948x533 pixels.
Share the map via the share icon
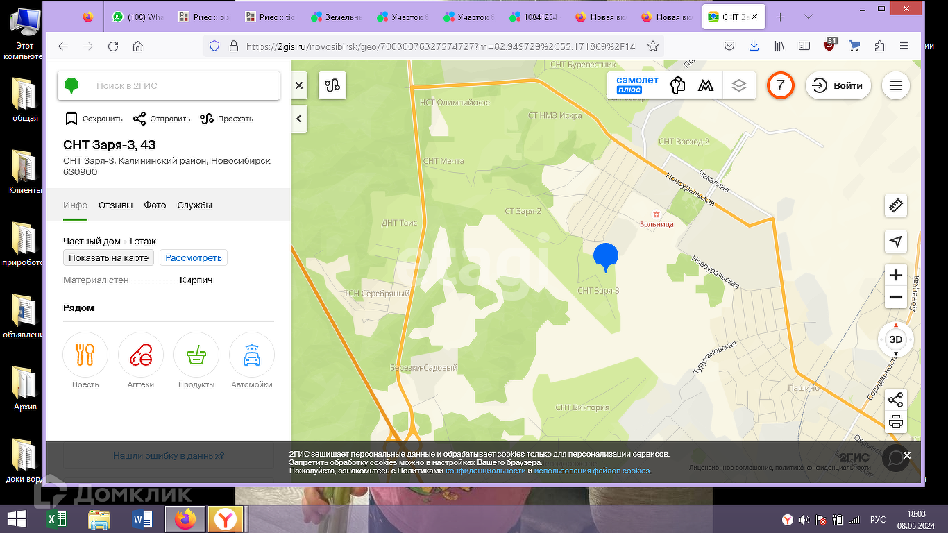tap(896, 400)
